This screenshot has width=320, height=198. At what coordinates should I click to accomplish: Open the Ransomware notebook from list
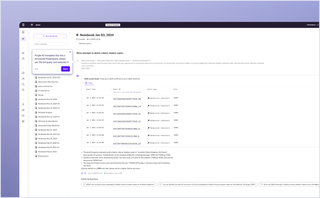pos(44,155)
